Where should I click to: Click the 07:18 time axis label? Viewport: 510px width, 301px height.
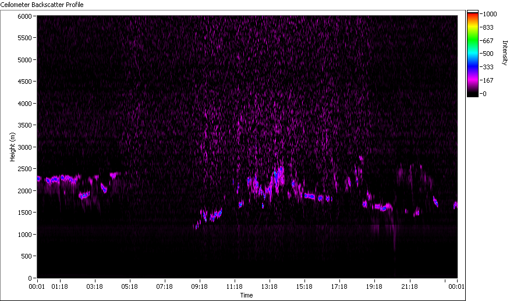pos(165,286)
